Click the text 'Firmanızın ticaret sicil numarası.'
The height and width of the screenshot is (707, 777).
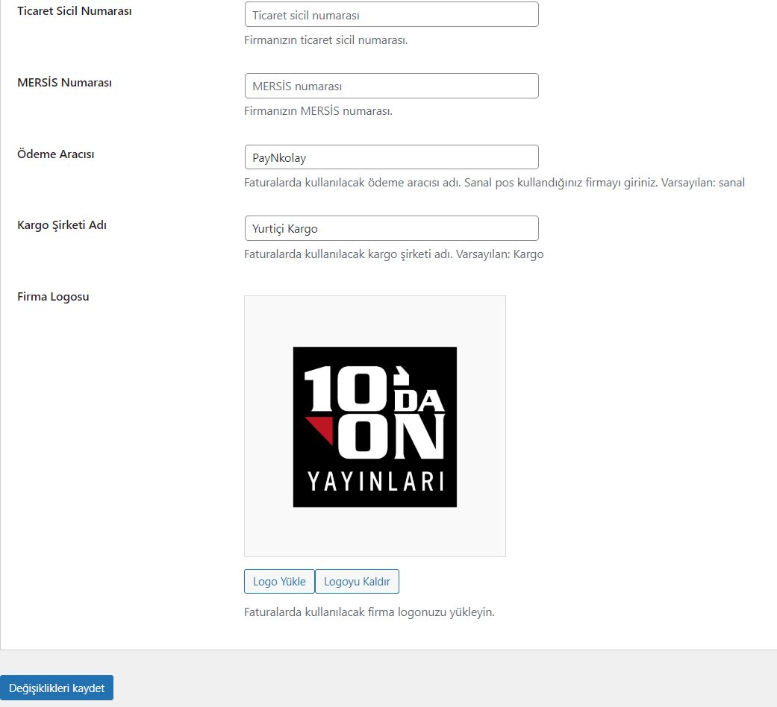click(326, 40)
